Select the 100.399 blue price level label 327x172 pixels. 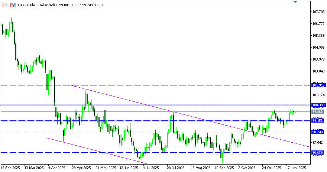318,105
